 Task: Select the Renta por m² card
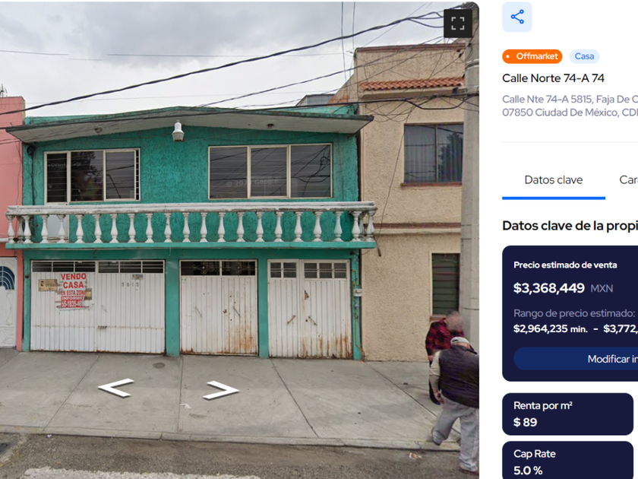click(567, 414)
